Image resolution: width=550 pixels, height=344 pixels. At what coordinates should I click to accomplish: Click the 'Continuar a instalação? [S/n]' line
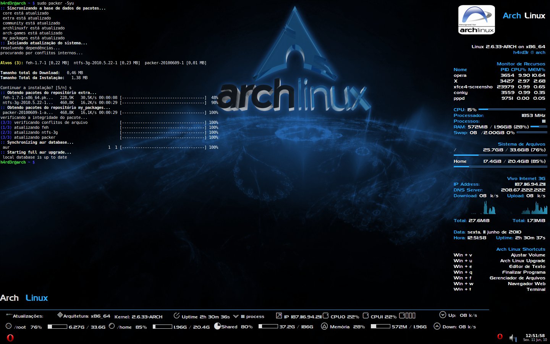click(36, 88)
